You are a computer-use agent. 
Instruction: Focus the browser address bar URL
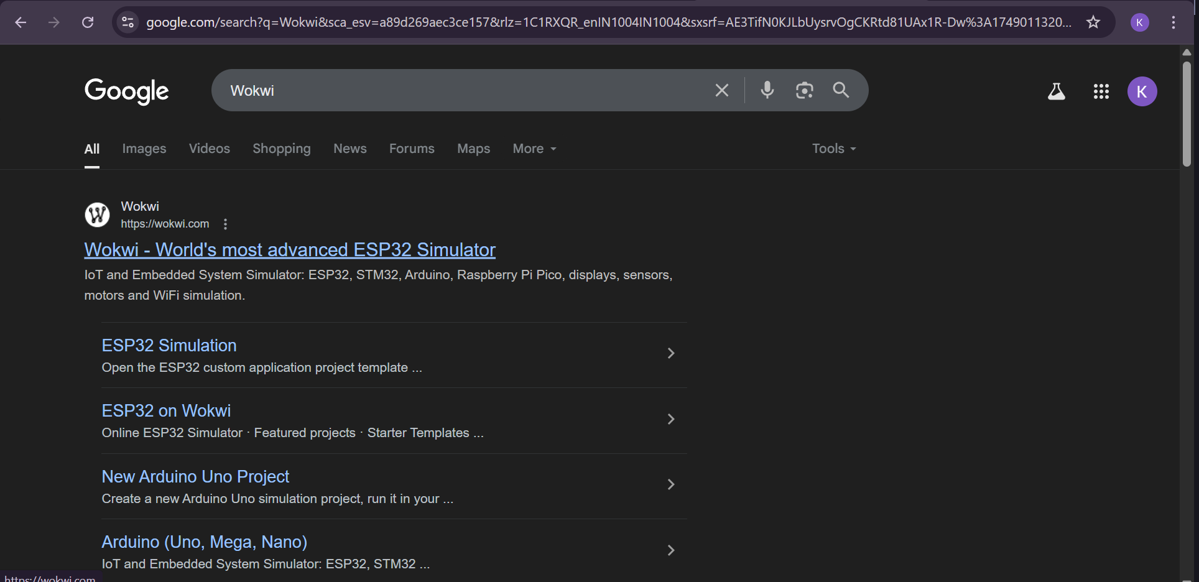[x=608, y=22]
